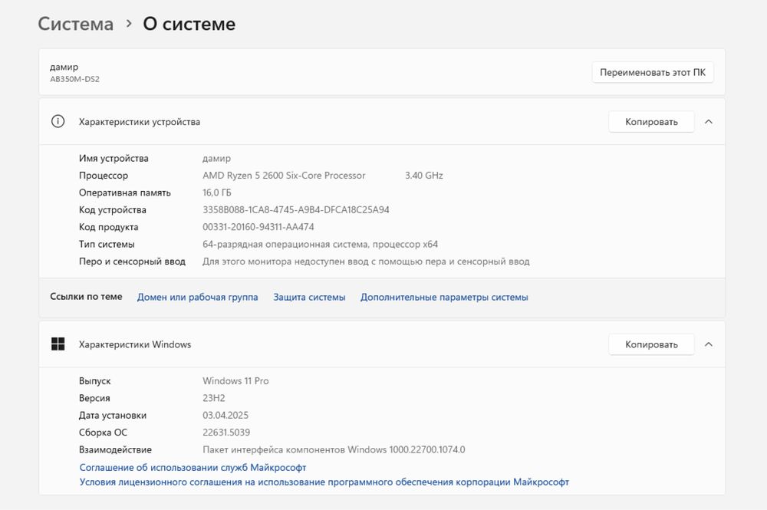This screenshot has width=767, height=510.
Task: Collapse the Характеристики устройства section chevron
Action: click(708, 122)
